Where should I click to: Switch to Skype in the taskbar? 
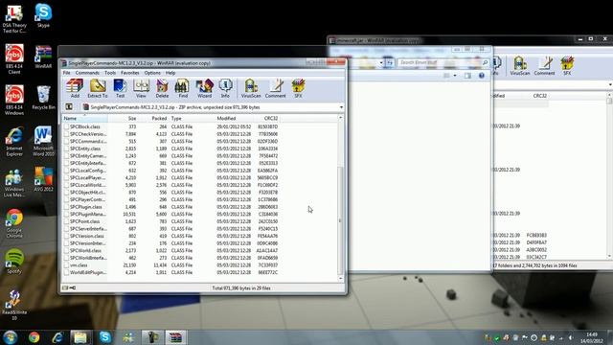coord(104,336)
